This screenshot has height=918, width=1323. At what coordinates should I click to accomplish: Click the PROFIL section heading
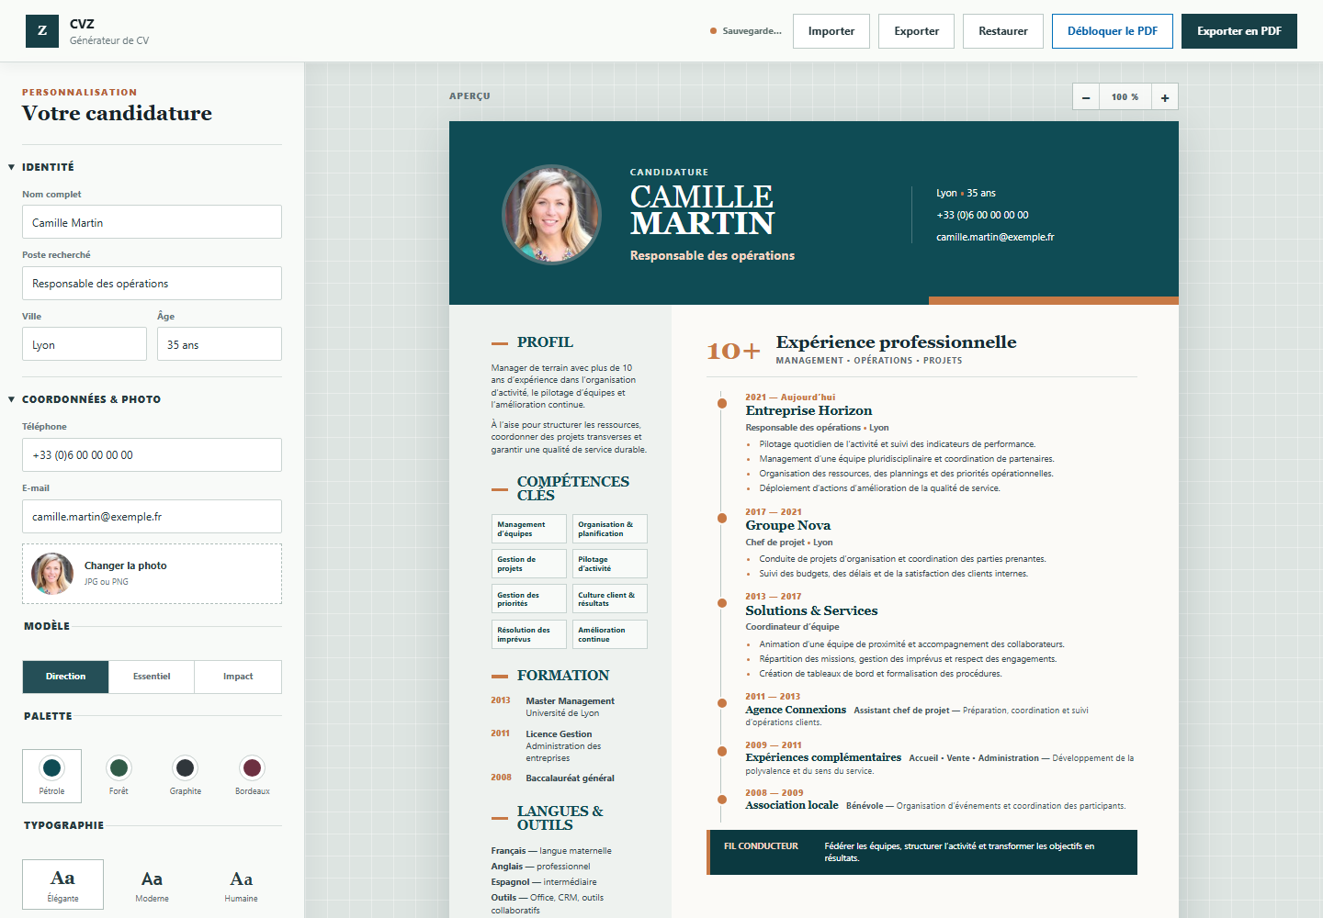click(545, 341)
